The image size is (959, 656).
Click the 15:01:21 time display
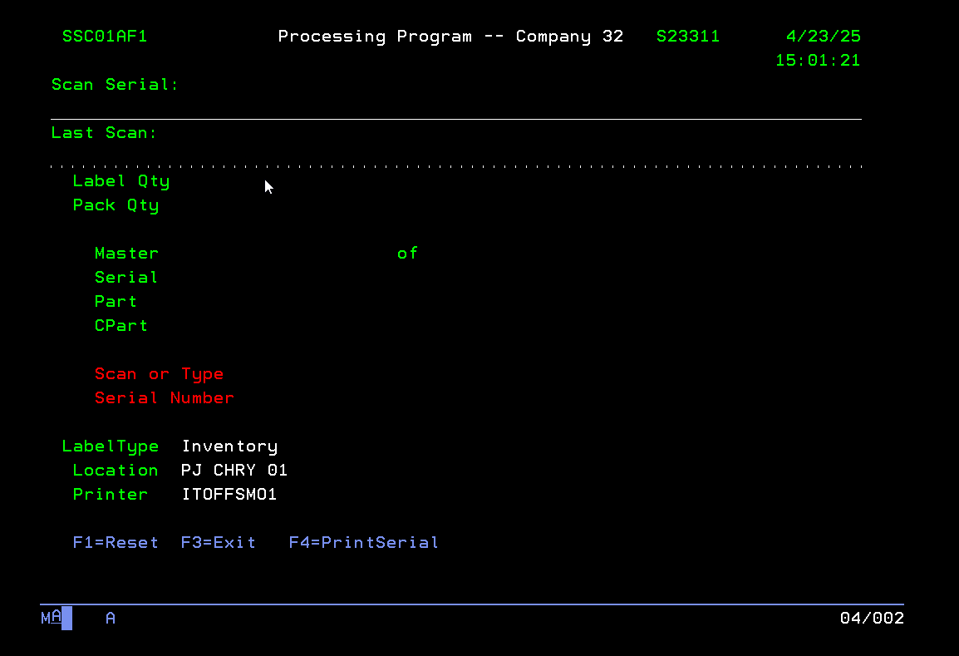click(818, 61)
